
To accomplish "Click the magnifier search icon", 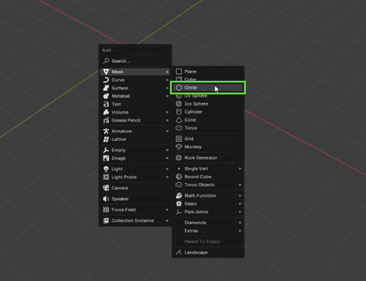I will point(106,61).
